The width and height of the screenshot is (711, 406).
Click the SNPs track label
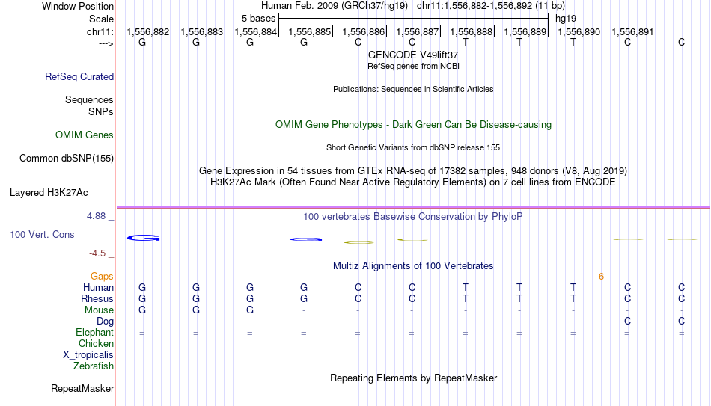click(x=101, y=111)
